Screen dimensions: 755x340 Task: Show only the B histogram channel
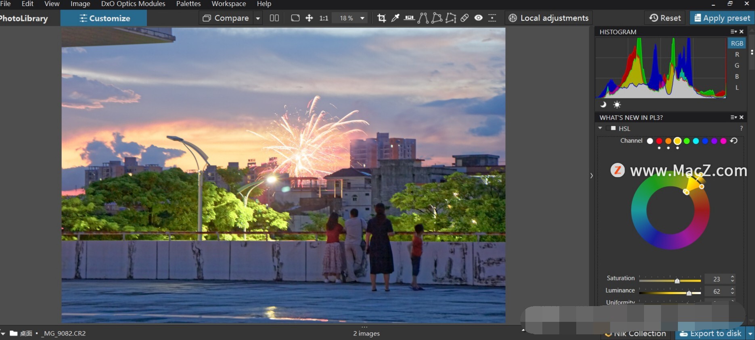737,76
